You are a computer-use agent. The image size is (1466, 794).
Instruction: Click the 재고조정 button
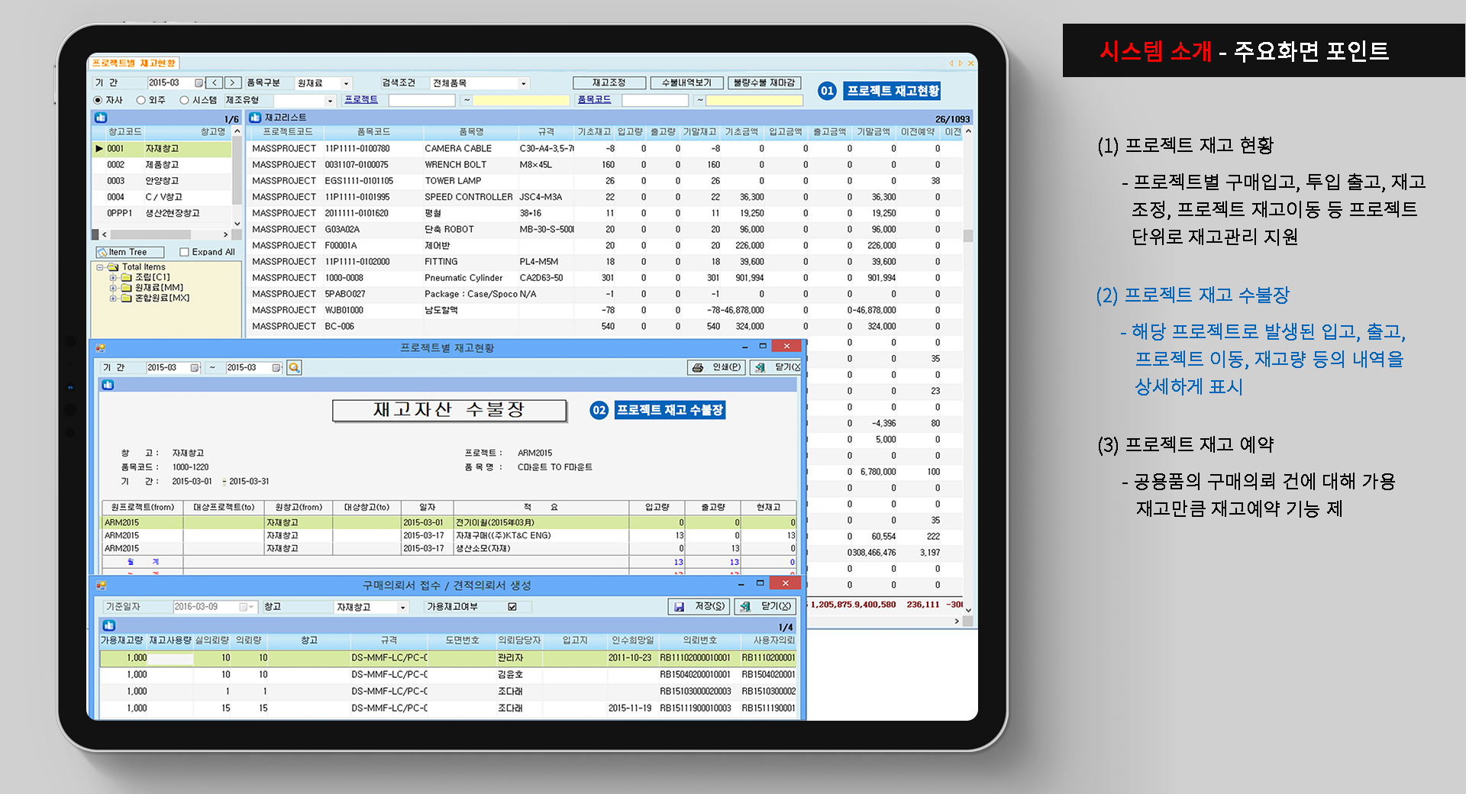coord(609,82)
